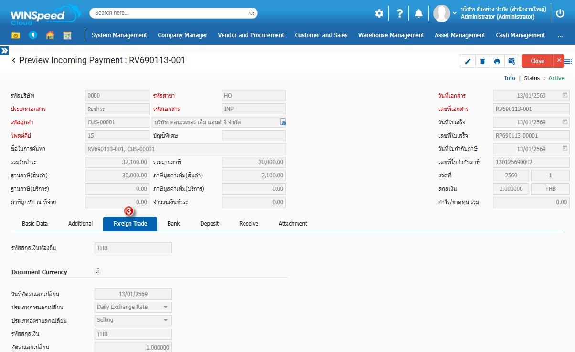Image resolution: width=575 pixels, height=352 pixels.
Task: Toggle the Document Currency checkbox
Action: pos(97,271)
